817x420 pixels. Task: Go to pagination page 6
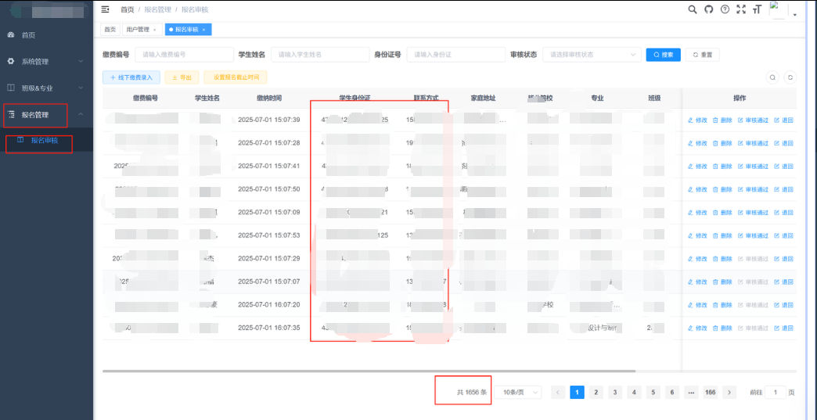click(672, 393)
